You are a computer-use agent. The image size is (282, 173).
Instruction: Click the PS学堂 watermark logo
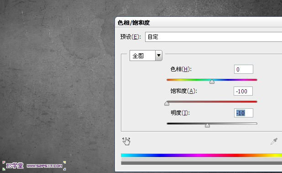point(15,165)
